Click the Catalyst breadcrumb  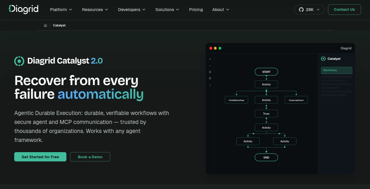[59, 26]
